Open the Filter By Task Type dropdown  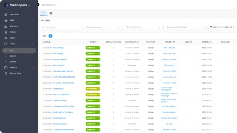pyautogui.click(x=142, y=27)
